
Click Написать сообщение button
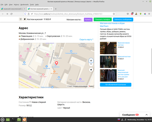[x=123, y=20]
